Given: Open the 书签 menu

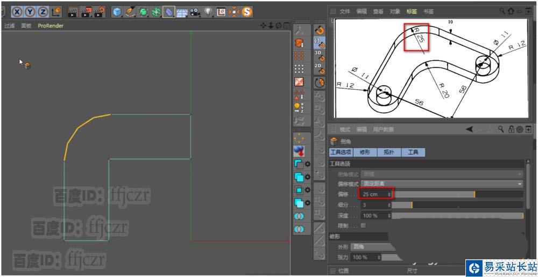Looking at the screenshot, I should pyautogui.click(x=428, y=11).
